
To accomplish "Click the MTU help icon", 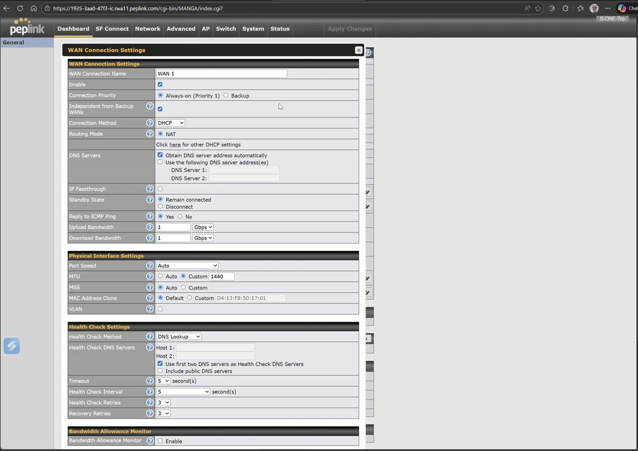I will pos(150,277).
